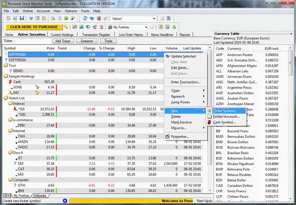Image resolution: width=296 pixels, height=205 pixels.
Task: Click the Watch List folder icon
Action: [x=6, y=98]
